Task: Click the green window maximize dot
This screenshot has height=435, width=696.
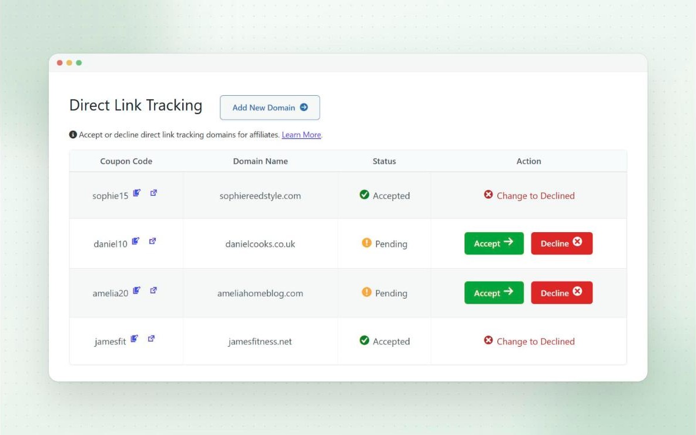Action: tap(79, 62)
